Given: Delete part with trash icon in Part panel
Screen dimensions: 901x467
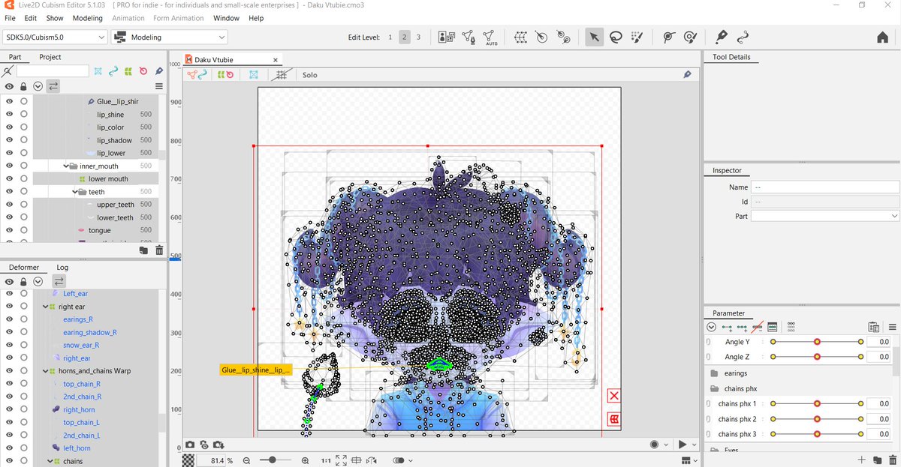Looking at the screenshot, I should [x=158, y=250].
